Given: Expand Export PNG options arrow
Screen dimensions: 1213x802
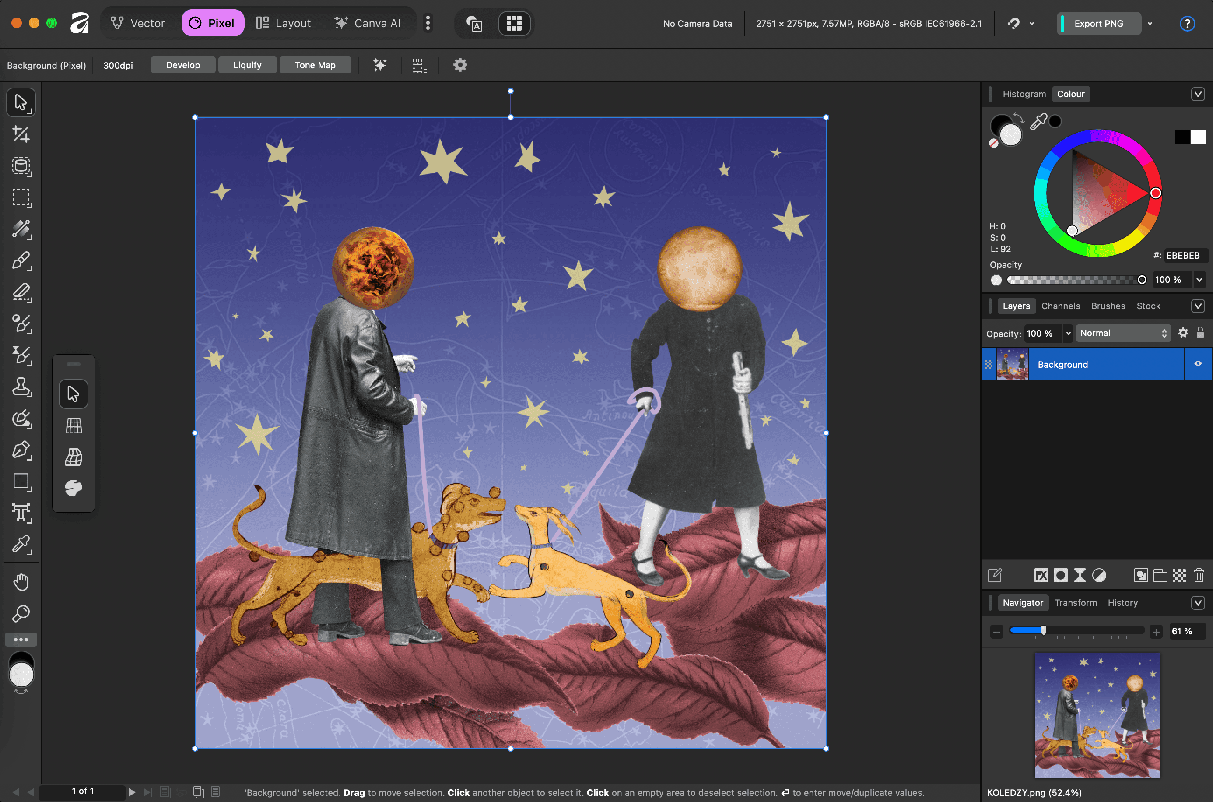Looking at the screenshot, I should point(1150,24).
